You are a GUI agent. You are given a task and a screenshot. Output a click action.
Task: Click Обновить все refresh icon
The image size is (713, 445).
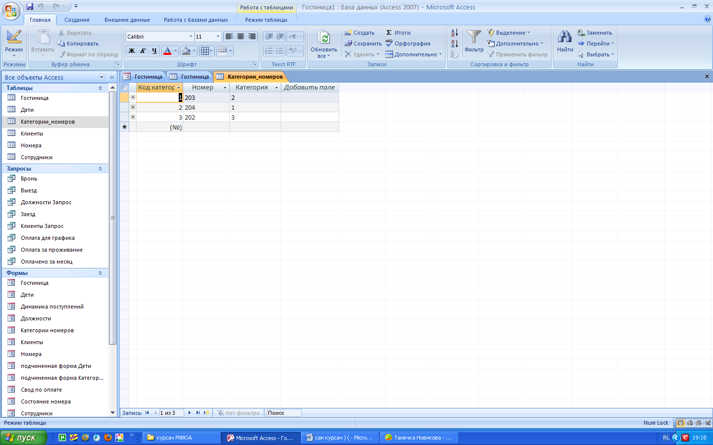pos(324,44)
